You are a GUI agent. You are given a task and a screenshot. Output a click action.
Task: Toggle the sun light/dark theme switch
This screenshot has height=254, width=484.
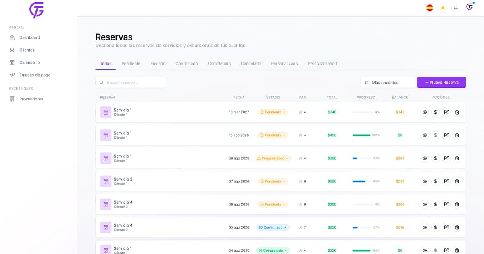pyautogui.click(x=443, y=8)
